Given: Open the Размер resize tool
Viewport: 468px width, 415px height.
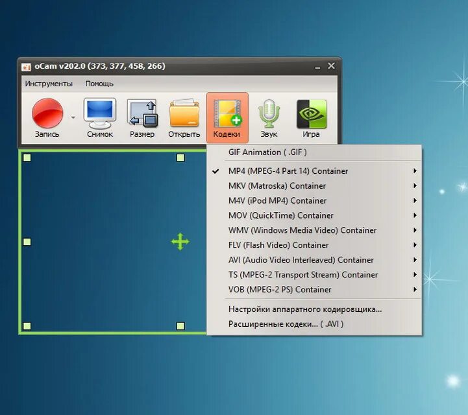Looking at the screenshot, I should pos(142,118).
